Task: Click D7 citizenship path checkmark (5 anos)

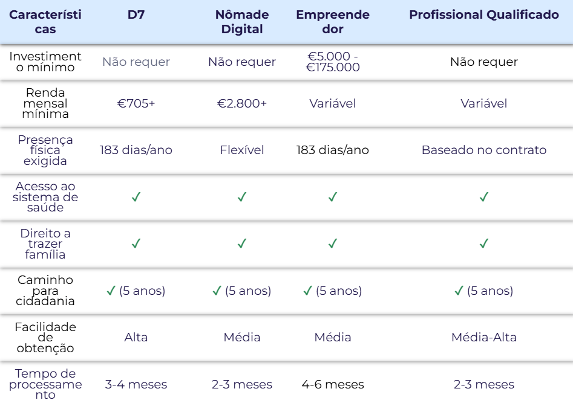Action: pos(111,291)
